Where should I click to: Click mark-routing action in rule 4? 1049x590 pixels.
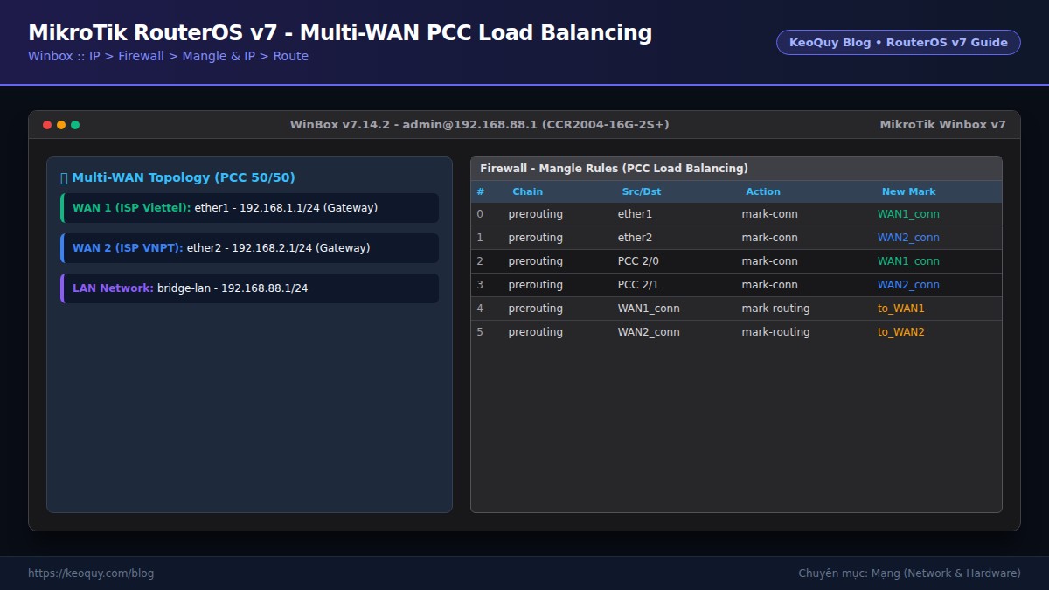(x=775, y=309)
